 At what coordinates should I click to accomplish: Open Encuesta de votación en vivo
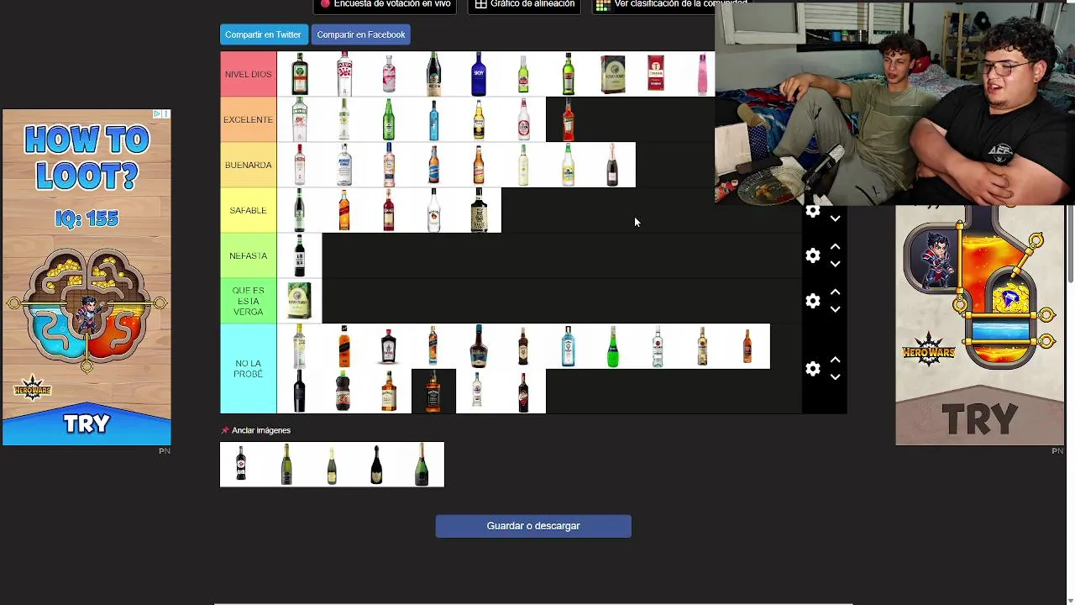point(385,4)
